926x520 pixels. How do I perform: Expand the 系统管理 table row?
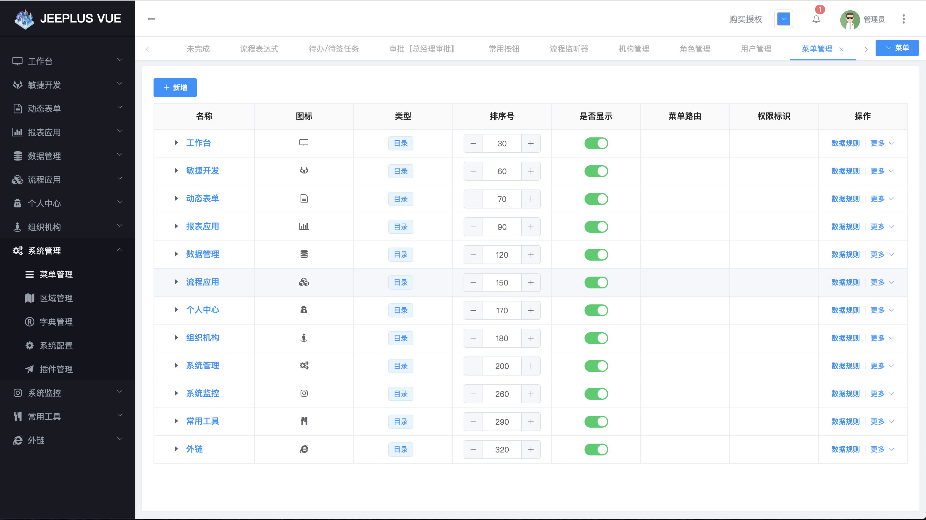coord(176,366)
